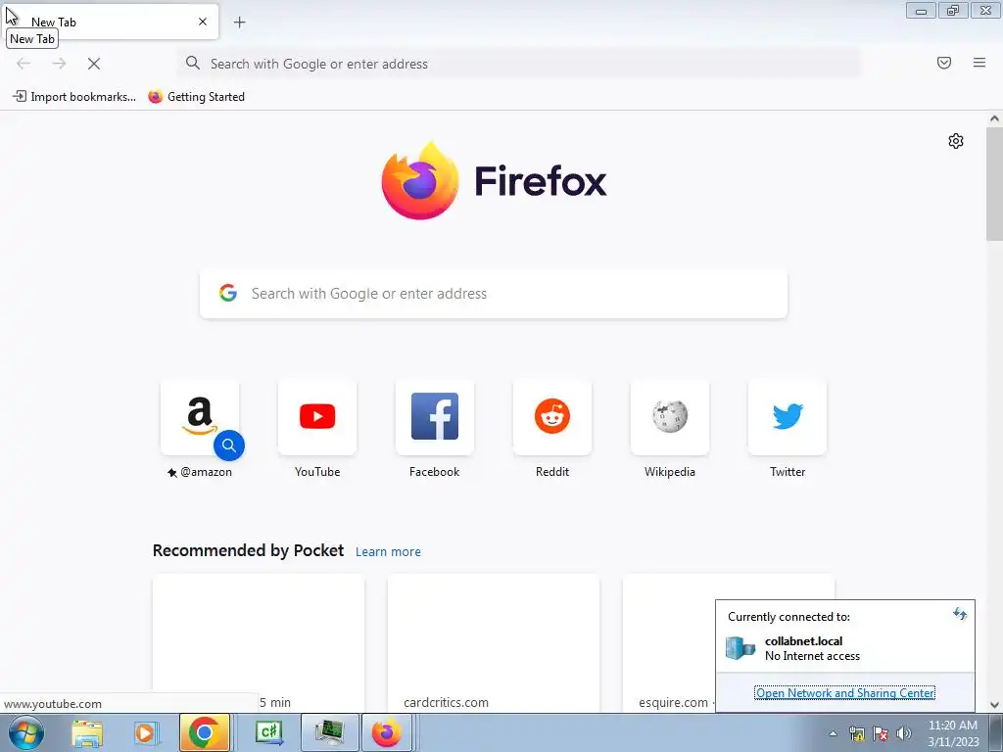Go back one page
Image resolution: width=1003 pixels, height=752 pixels.
coord(24,64)
